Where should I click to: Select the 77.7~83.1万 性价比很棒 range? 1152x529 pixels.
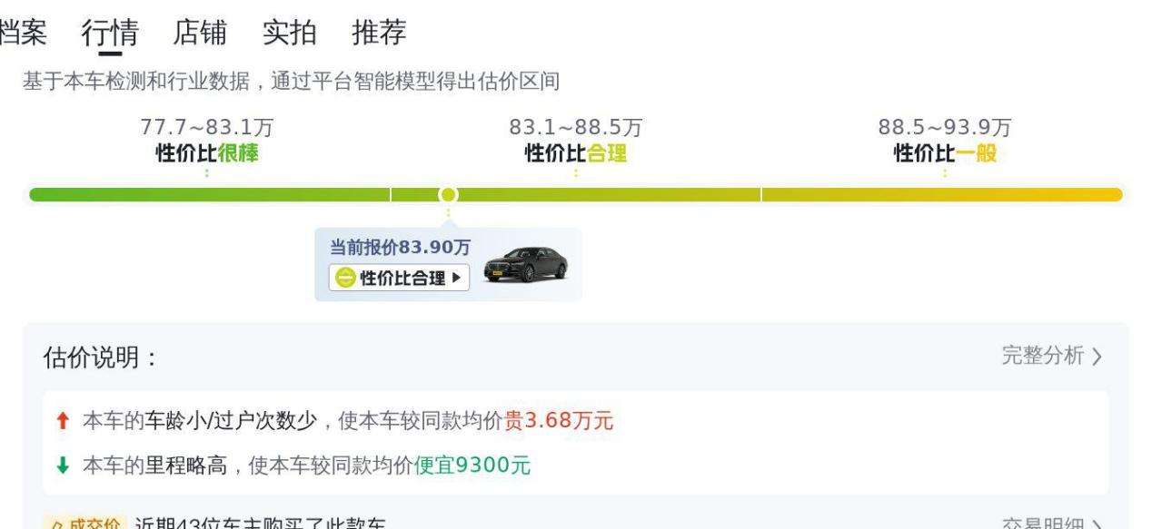(207, 141)
